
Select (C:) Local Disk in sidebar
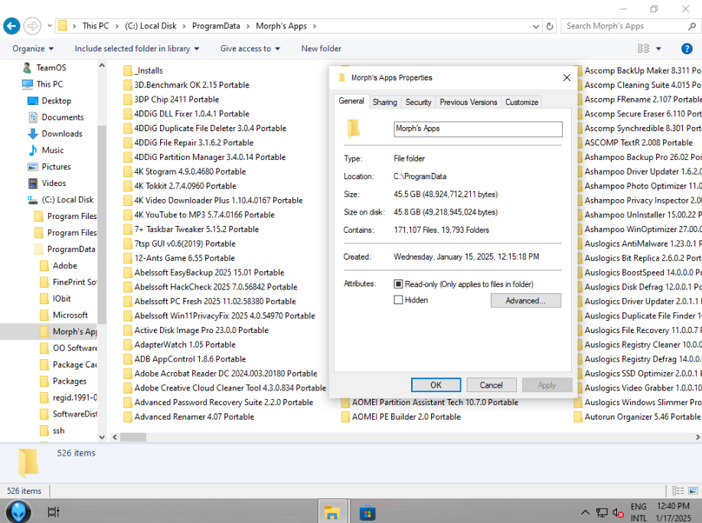(x=67, y=200)
